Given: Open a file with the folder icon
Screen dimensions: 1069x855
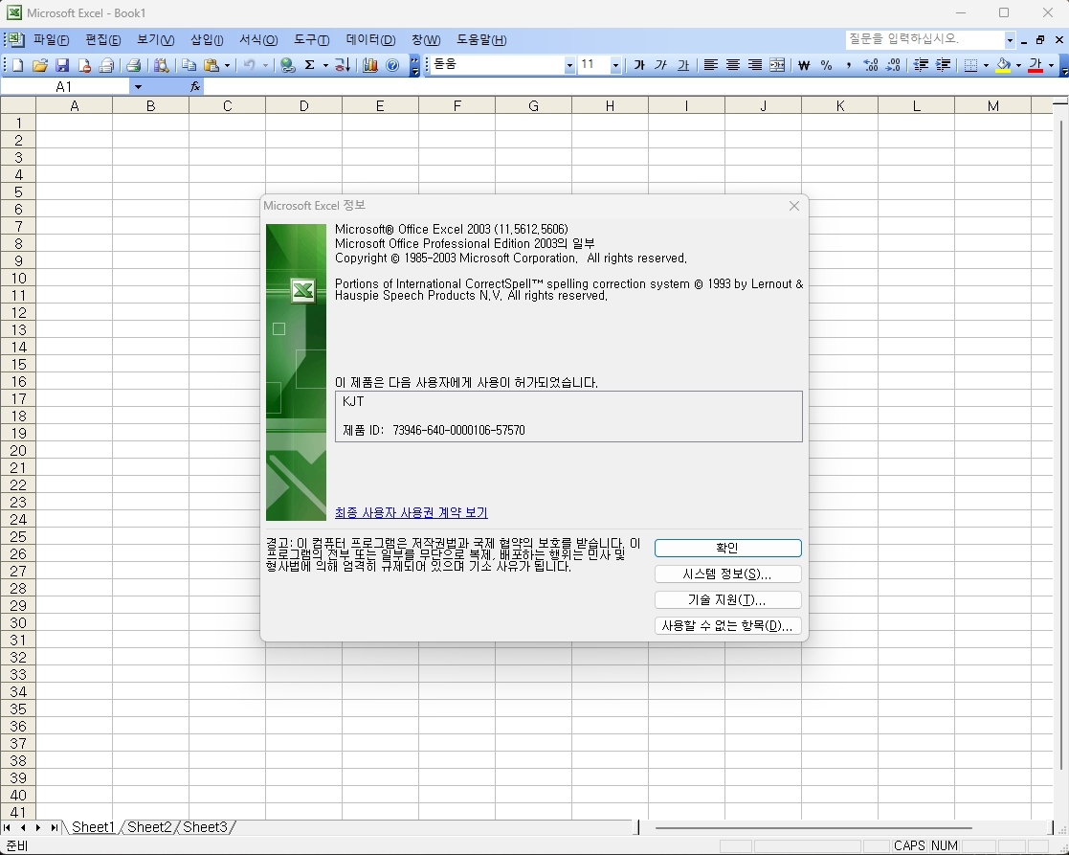Looking at the screenshot, I should click(x=40, y=65).
